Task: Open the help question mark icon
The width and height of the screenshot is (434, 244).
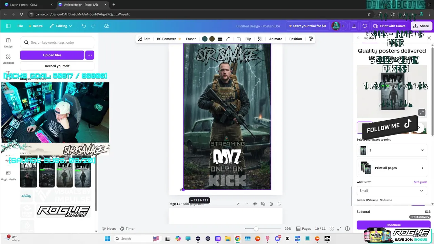Action: pyautogui.click(x=347, y=229)
